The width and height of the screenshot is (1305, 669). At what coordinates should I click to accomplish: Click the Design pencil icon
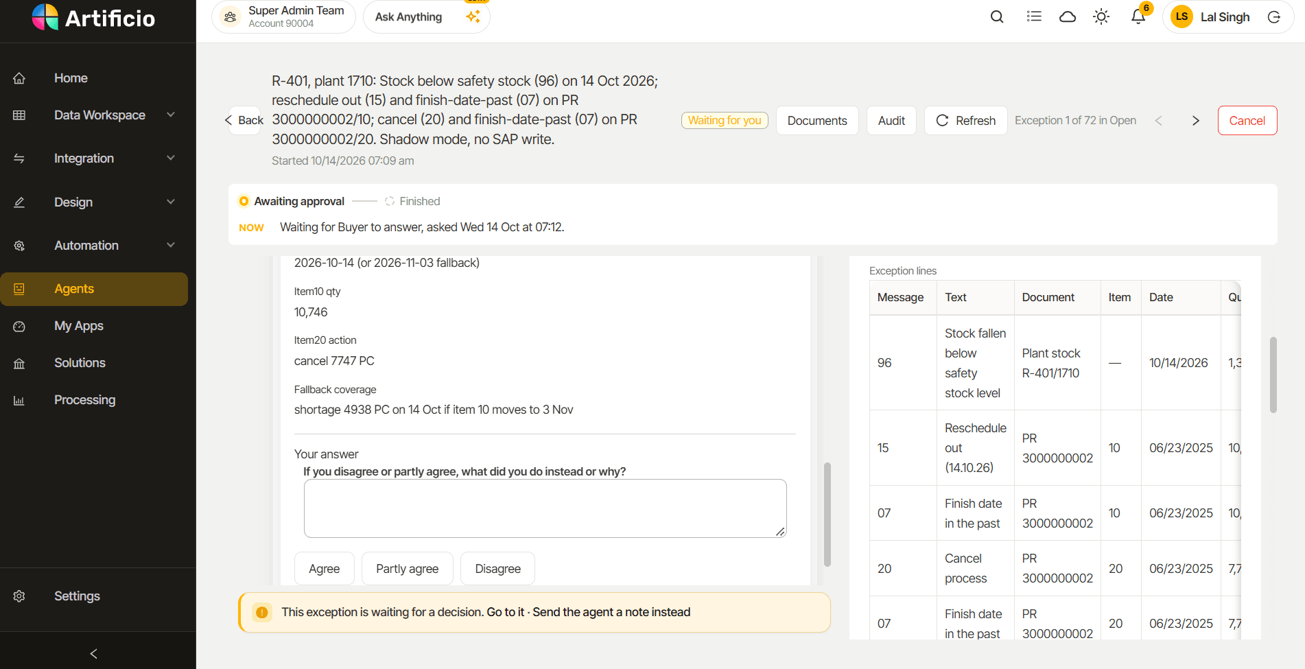(x=19, y=202)
